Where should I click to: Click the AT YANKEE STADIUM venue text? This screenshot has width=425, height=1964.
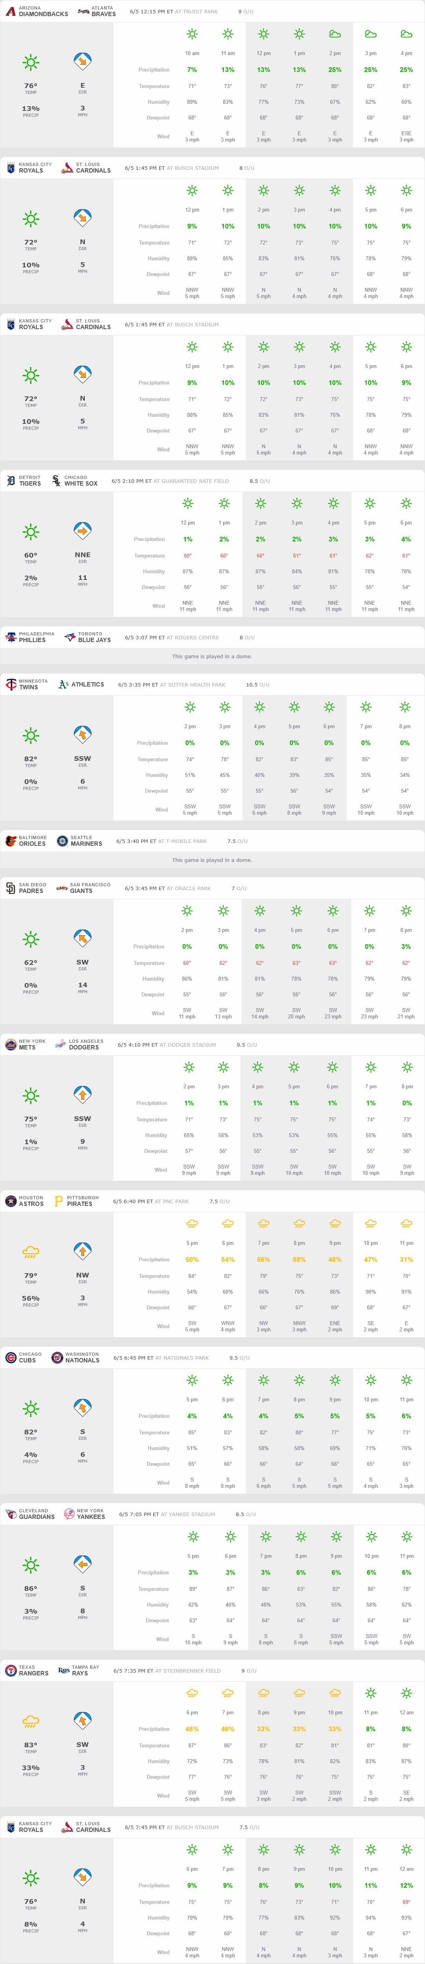[x=188, y=1514]
